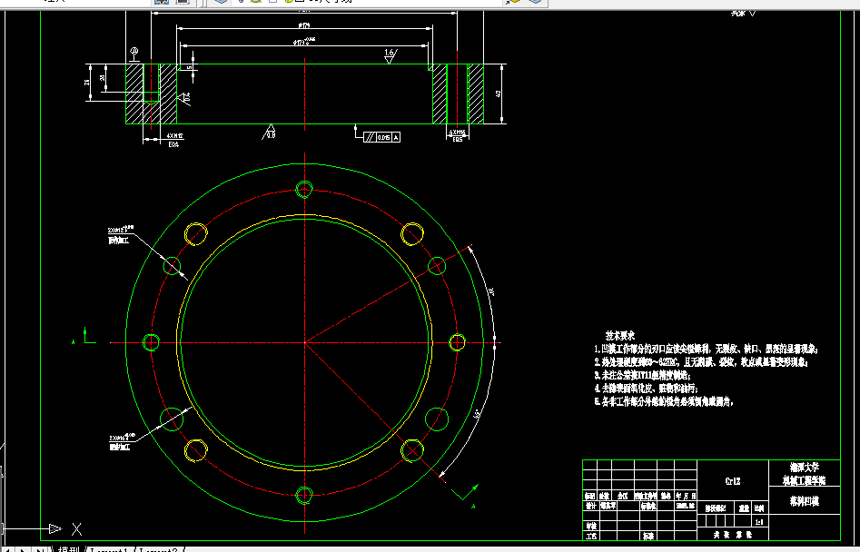Pick the leftmost bolt hole on centerline
This screenshot has width=860, height=552.
click(151, 342)
